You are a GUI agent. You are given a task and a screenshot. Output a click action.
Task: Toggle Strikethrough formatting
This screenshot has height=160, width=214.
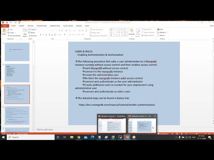click(52, 35)
